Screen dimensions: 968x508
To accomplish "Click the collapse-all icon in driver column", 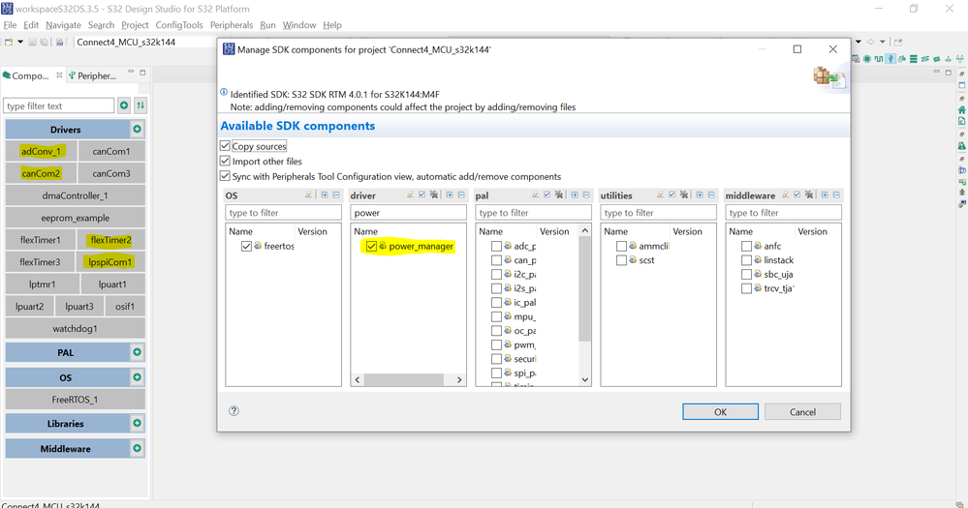I will click(x=461, y=194).
